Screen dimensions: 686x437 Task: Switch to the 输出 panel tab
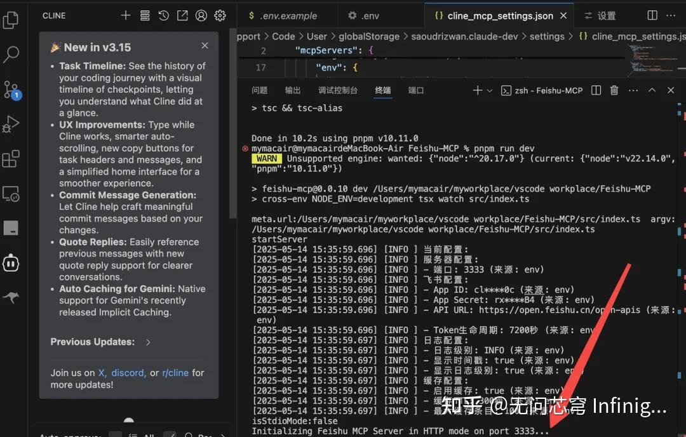click(293, 90)
